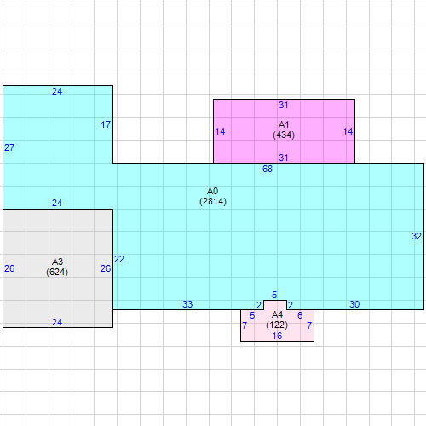The width and height of the screenshot is (426, 426).
Task: Click the 14 dimension on A1's left edge
Action: pyautogui.click(x=220, y=131)
